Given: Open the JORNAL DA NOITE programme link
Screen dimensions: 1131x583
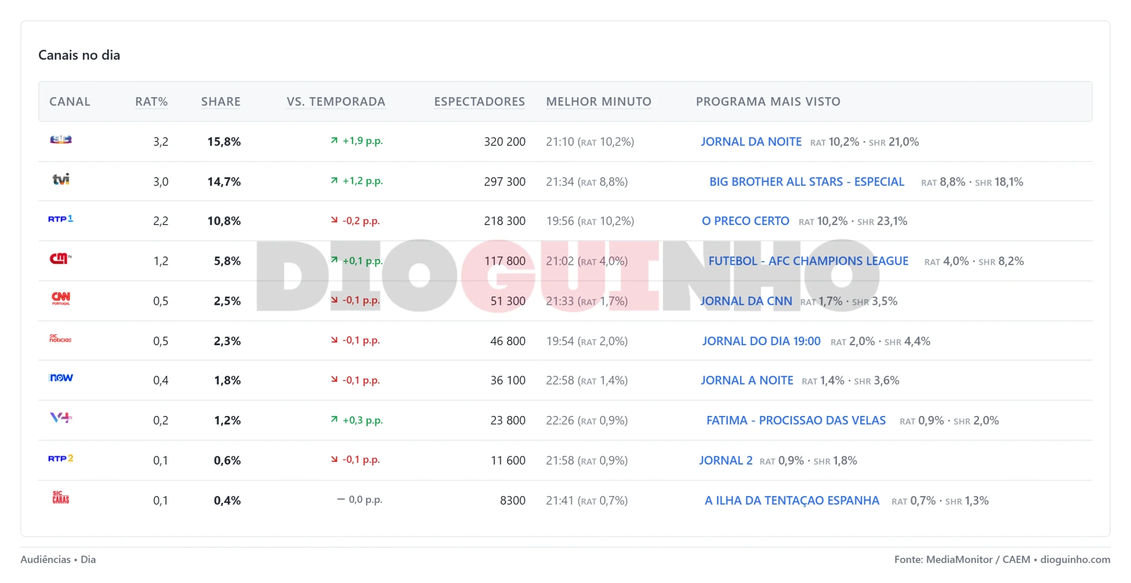Looking at the screenshot, I should (751, 141).
